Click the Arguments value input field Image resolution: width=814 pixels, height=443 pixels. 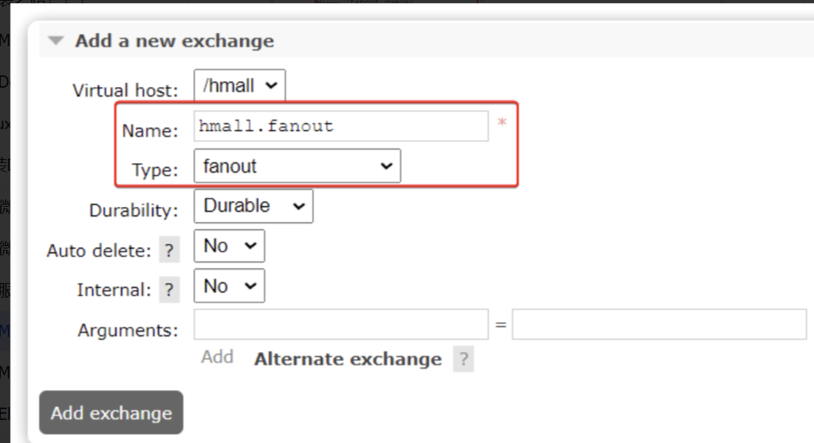click(x=659, y=325)
